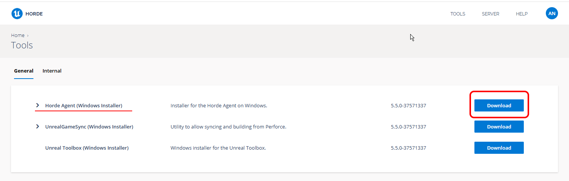Open the HELP menu in header

[522, 14]
